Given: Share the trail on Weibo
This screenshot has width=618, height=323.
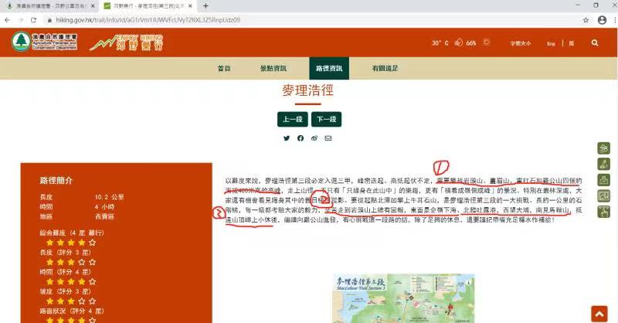Looking at the screenshot, I should (314, 138).
